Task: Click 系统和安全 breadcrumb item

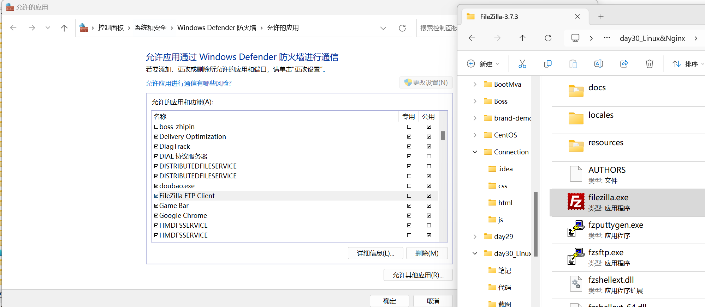Action: (x=150, y=28)
